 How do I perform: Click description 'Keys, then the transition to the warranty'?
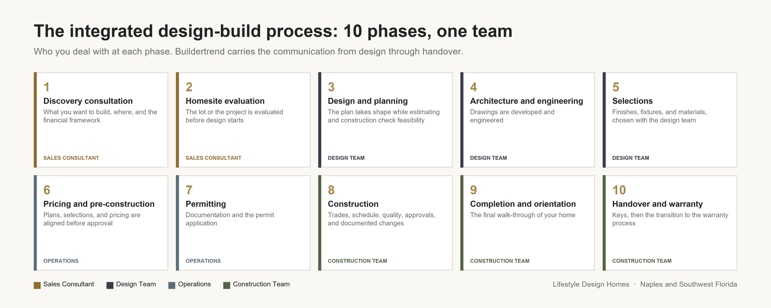coord(670,219)
